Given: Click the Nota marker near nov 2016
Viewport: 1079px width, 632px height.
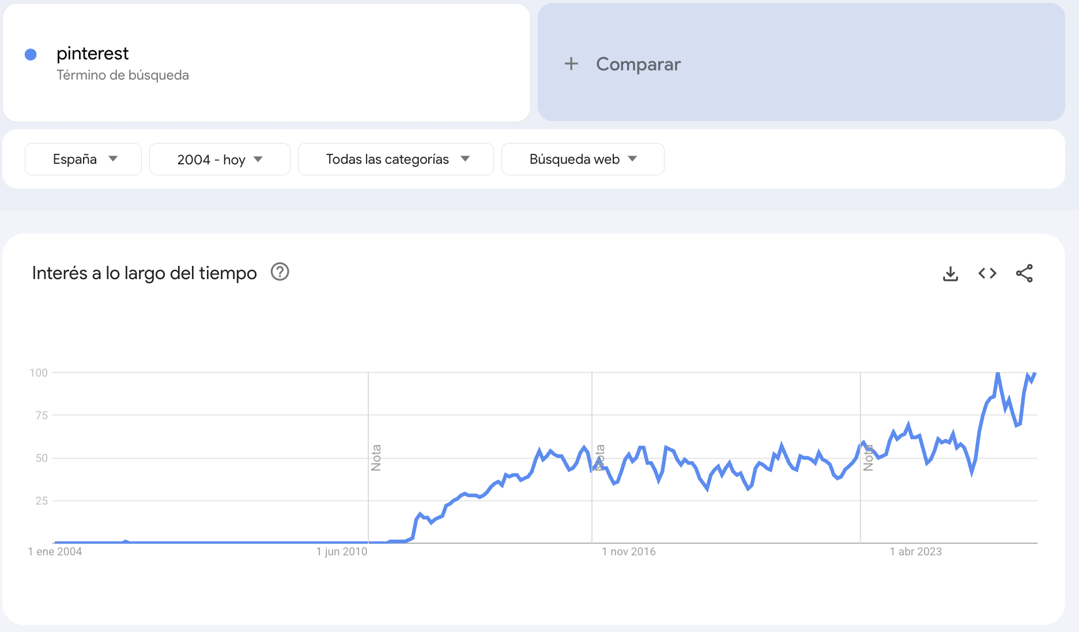Looking at the screenshot, I should (599, 457).
